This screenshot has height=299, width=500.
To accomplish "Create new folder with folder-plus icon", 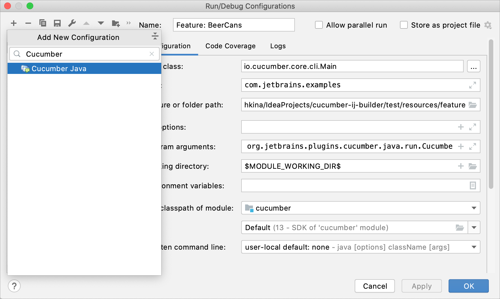I will 115,23.
